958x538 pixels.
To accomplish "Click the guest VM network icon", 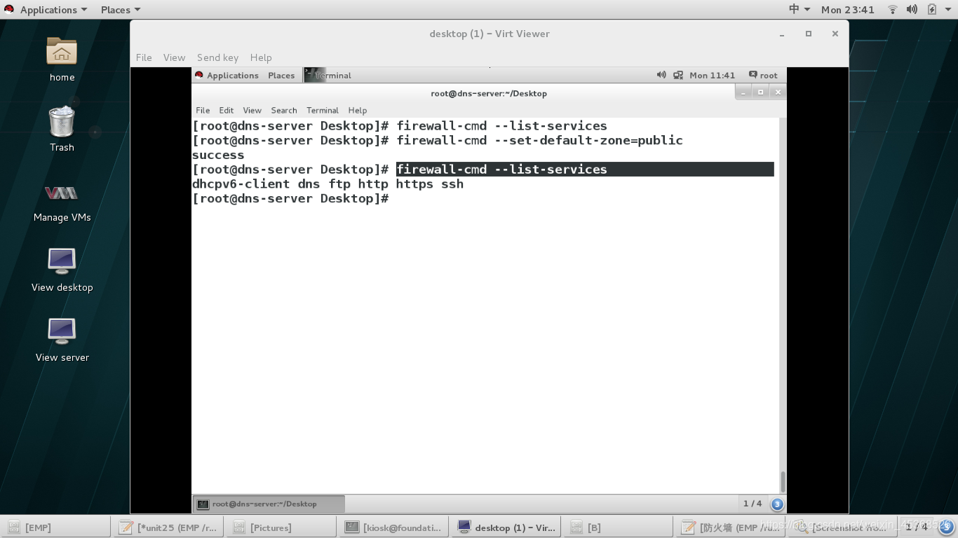I will (678, 75).
